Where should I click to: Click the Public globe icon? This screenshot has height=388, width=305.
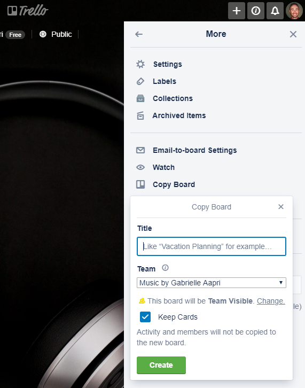(x=43, y=34)
